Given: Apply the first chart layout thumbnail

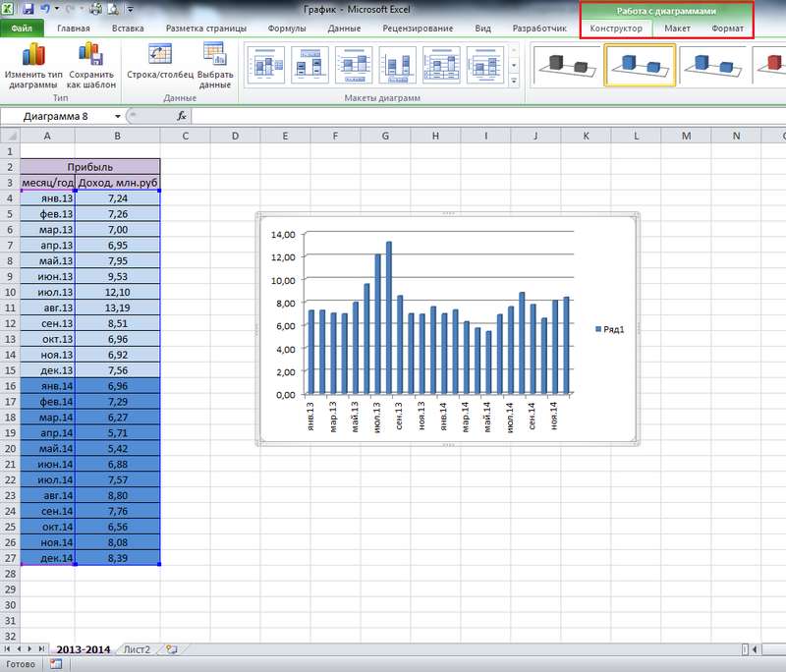Looking at the screenshot, I should point(266,65).
